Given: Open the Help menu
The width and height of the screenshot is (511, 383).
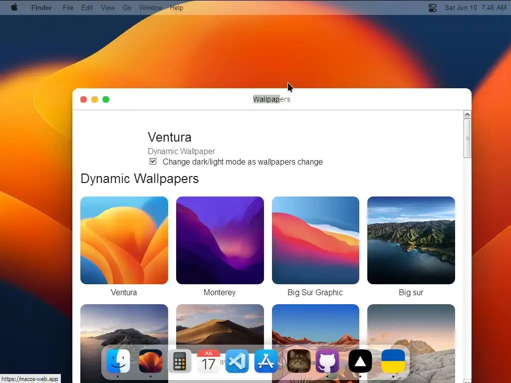Looking at the screenshot, I should point(176,7).
